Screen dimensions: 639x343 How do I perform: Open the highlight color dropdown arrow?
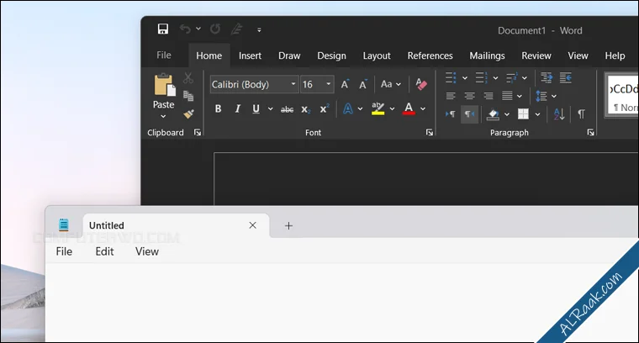tap(392, 108)
